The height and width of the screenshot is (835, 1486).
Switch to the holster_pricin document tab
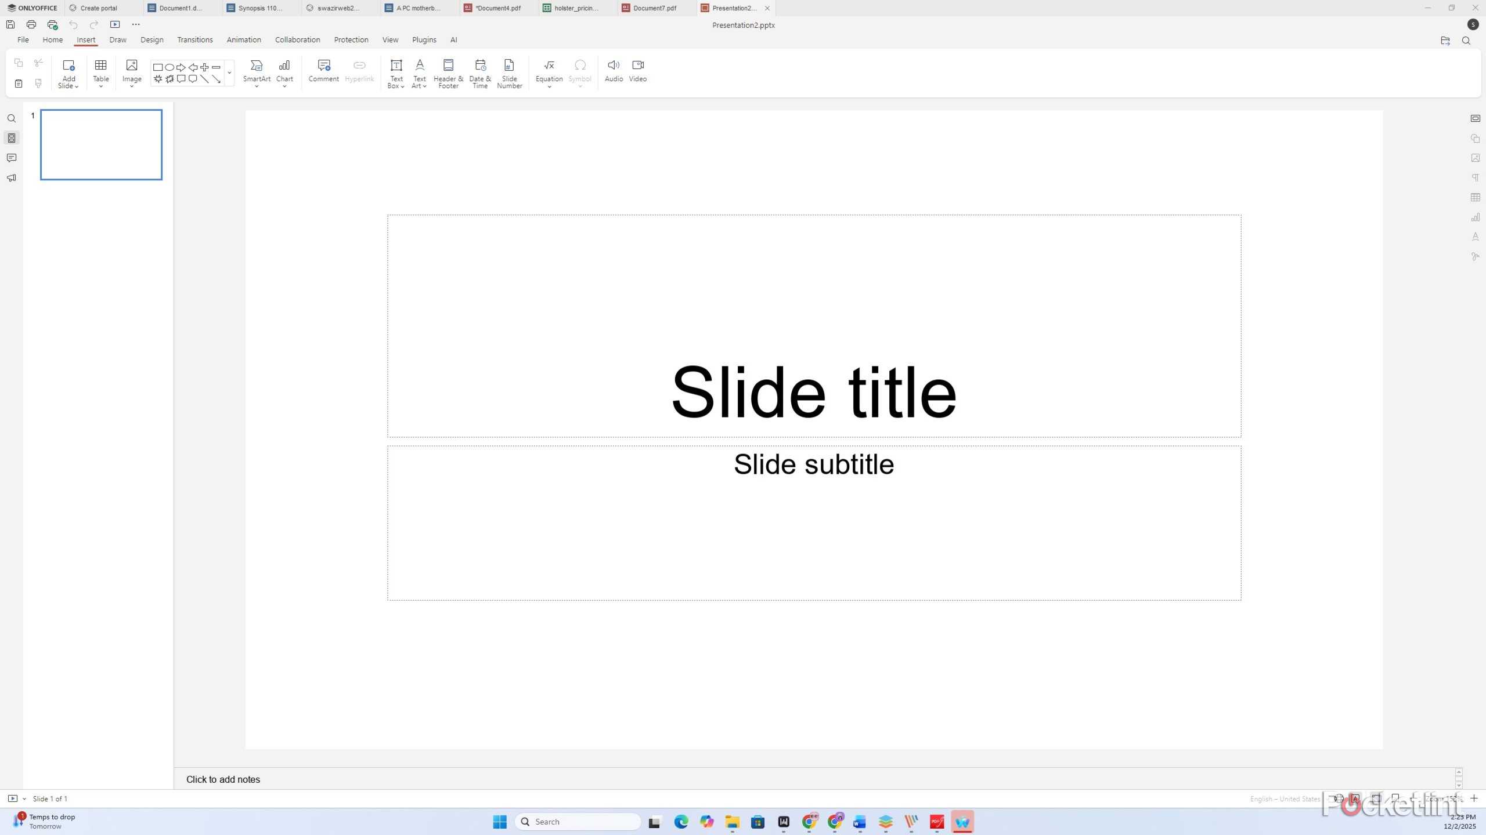[576, 8]
